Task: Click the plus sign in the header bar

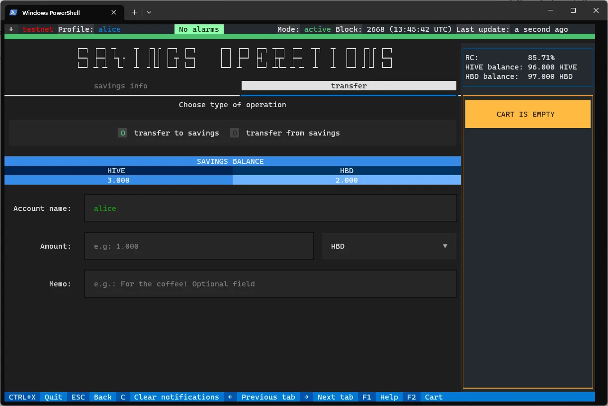Action: point(11,29)
